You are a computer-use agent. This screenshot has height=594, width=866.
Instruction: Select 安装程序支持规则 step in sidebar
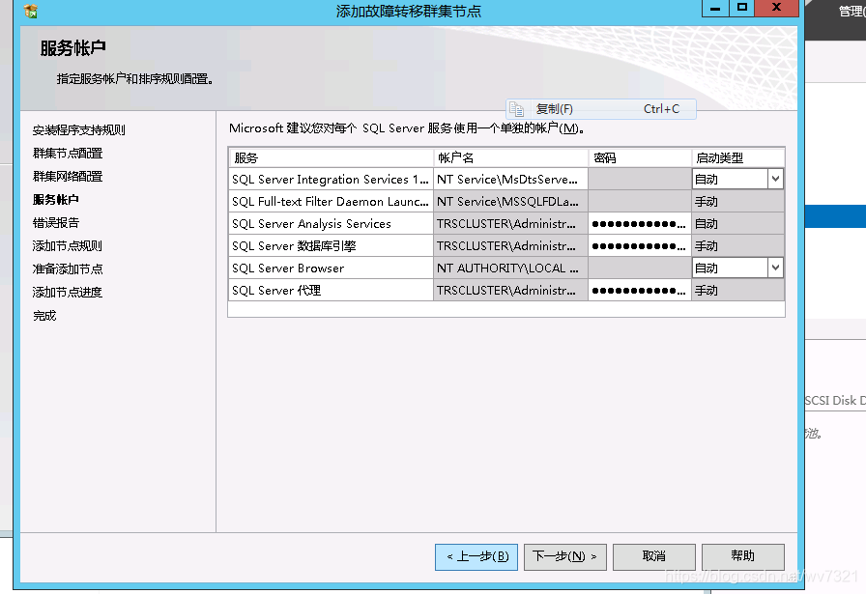click(79, 129)
